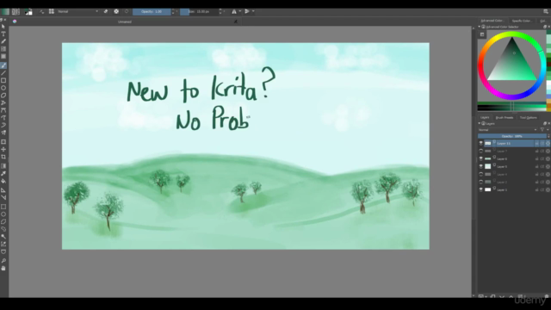Open vertical mirror tool dropdown arrow
Image resolution: width=551 pixels, height=310 pixels.
(x=253, y=11)
